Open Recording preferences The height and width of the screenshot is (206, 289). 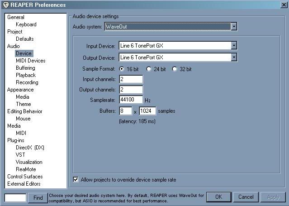point(27,82)
